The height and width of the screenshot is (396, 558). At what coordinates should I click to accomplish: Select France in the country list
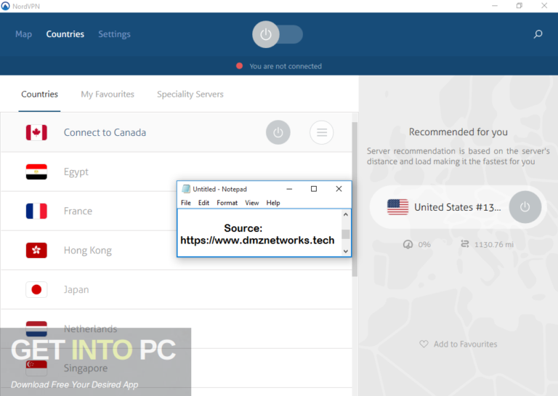(78, 211)
